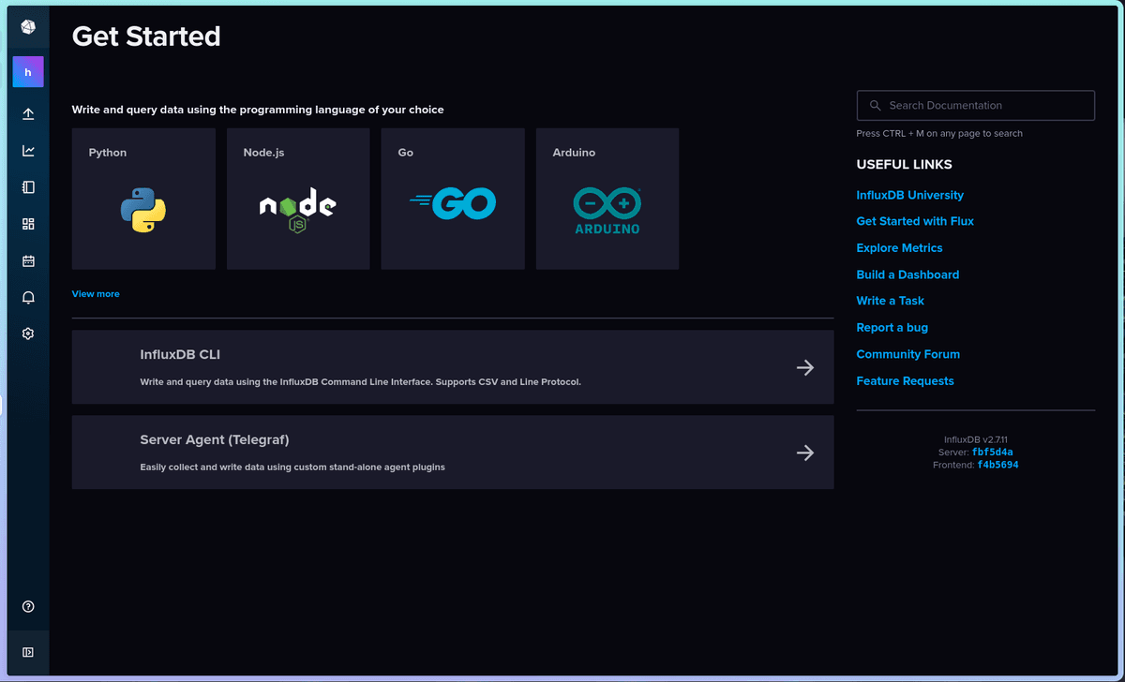Click the "Press CTRL + M" search hint
Screen dimensions: 1125x682
tap(939, 133)
